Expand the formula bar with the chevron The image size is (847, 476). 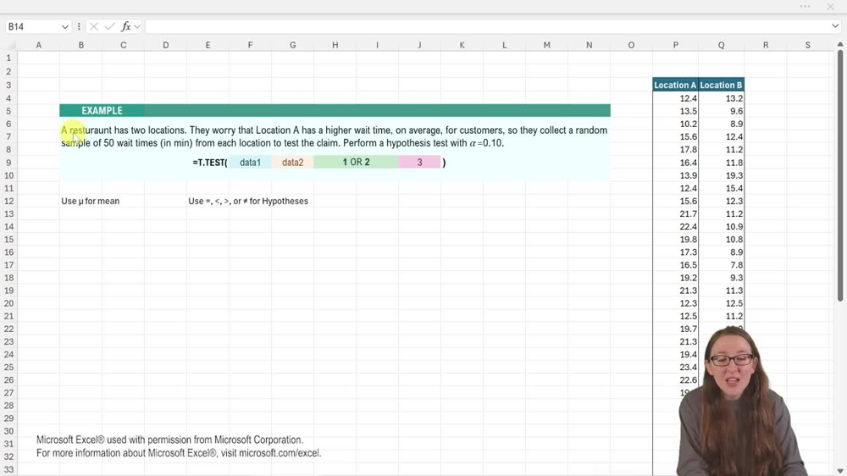coord(835,26)
